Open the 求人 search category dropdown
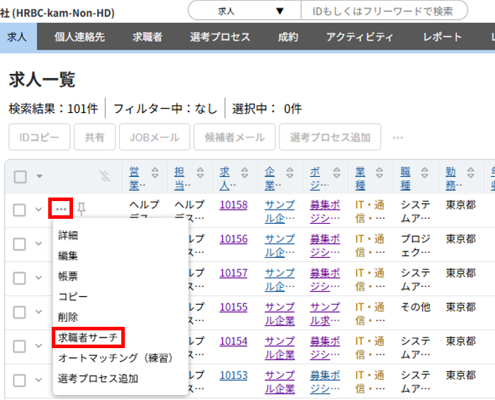This screenshot has height=400, width=495. pos(245,11)
